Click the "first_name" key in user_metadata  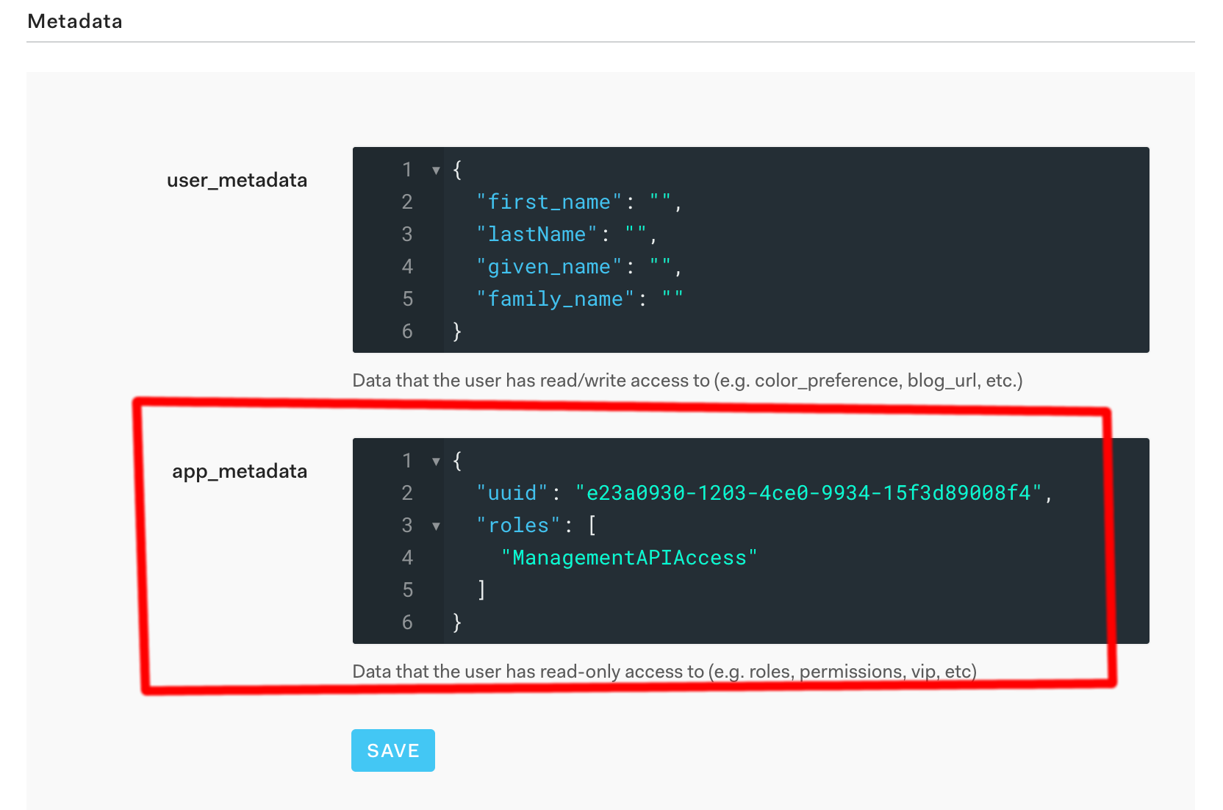click(549, 202)
